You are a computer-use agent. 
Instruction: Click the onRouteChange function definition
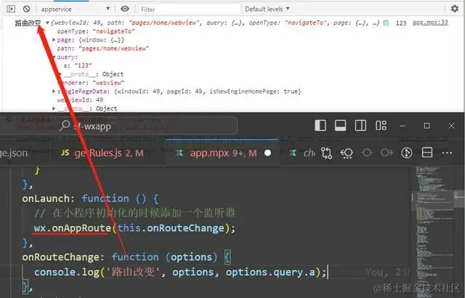(126, 257)
